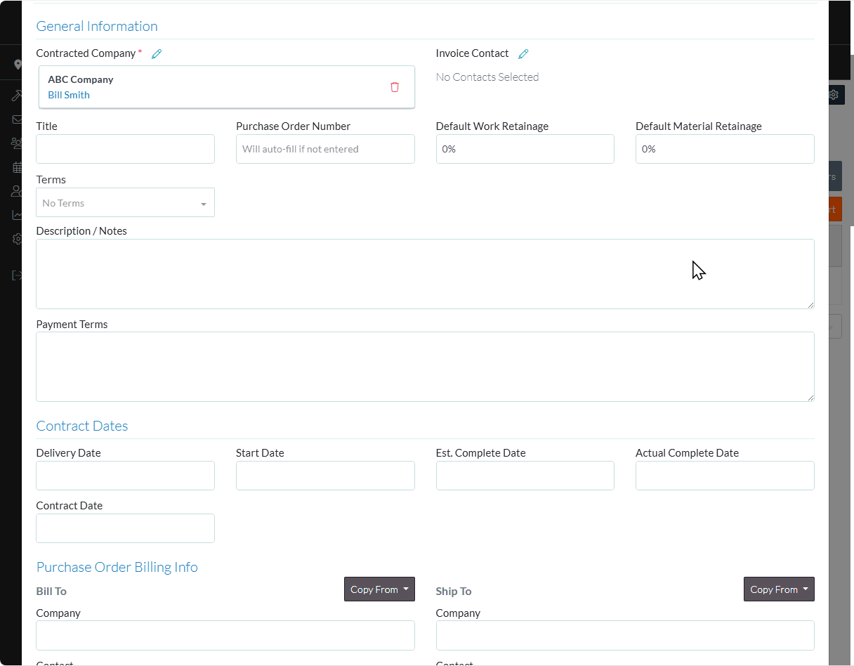Click into the Description / Notes text area
The width and height of the screenshot is (854, 666).
click(425, 274)
